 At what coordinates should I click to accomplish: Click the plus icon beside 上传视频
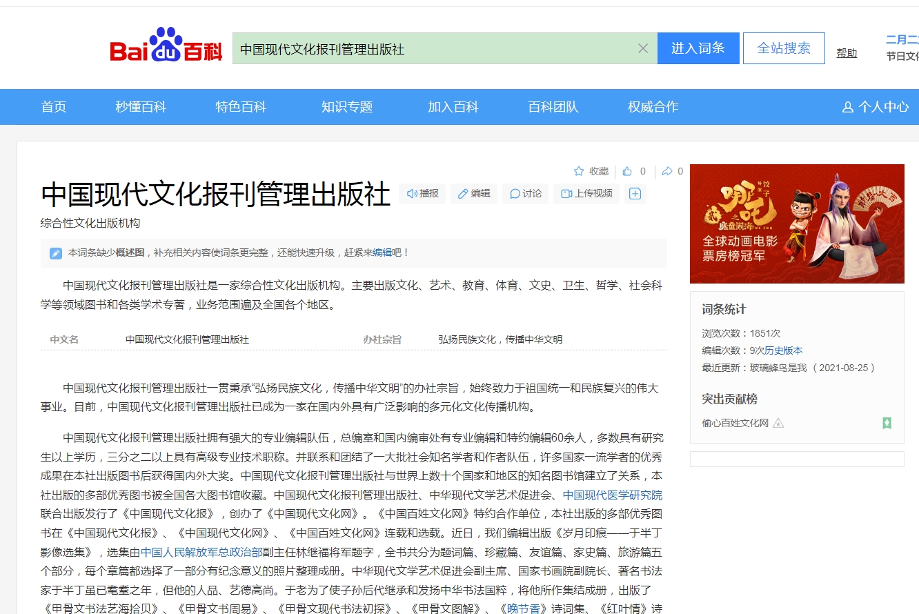[634, 194]
